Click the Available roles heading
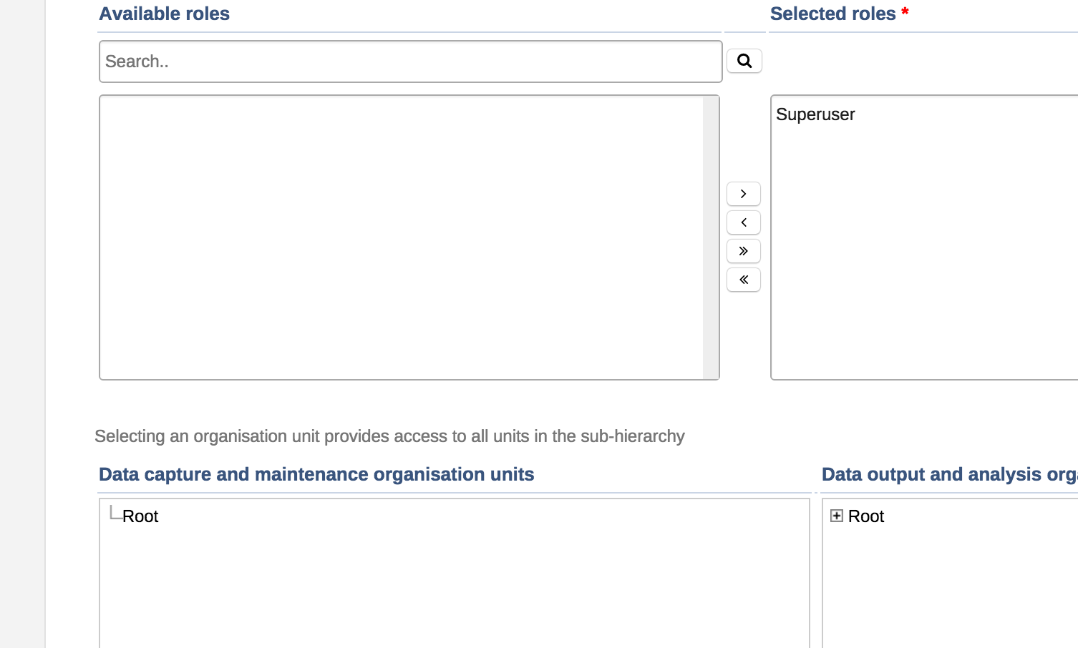This screenshot has width=1078, height=648. click(164, 14)
